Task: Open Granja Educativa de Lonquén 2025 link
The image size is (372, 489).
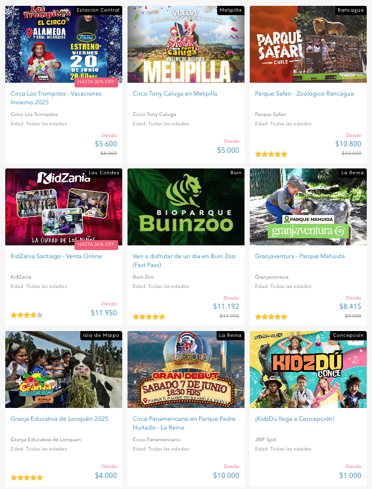Action: click(x=59, y=418)
